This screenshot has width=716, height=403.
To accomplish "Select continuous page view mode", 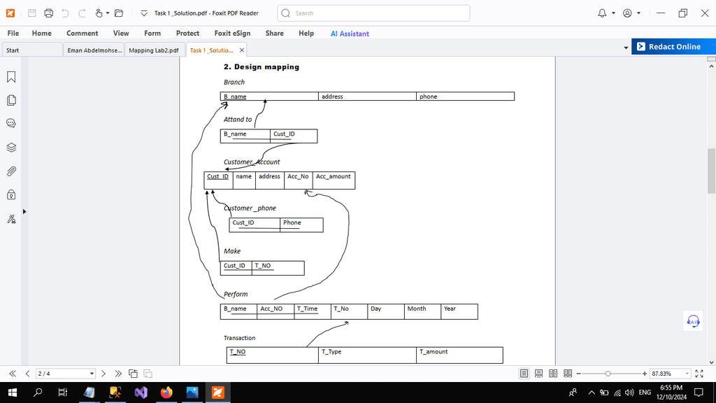I will pyautogui.click(x=539, y=374).
